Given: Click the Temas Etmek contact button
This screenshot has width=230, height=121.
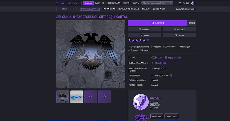Looking at the screenshot, I should pos(171,116).
